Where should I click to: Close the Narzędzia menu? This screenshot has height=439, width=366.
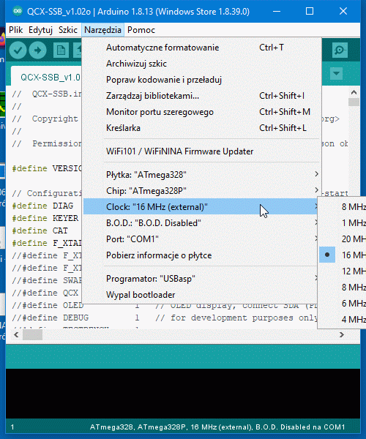click(102, 30)
